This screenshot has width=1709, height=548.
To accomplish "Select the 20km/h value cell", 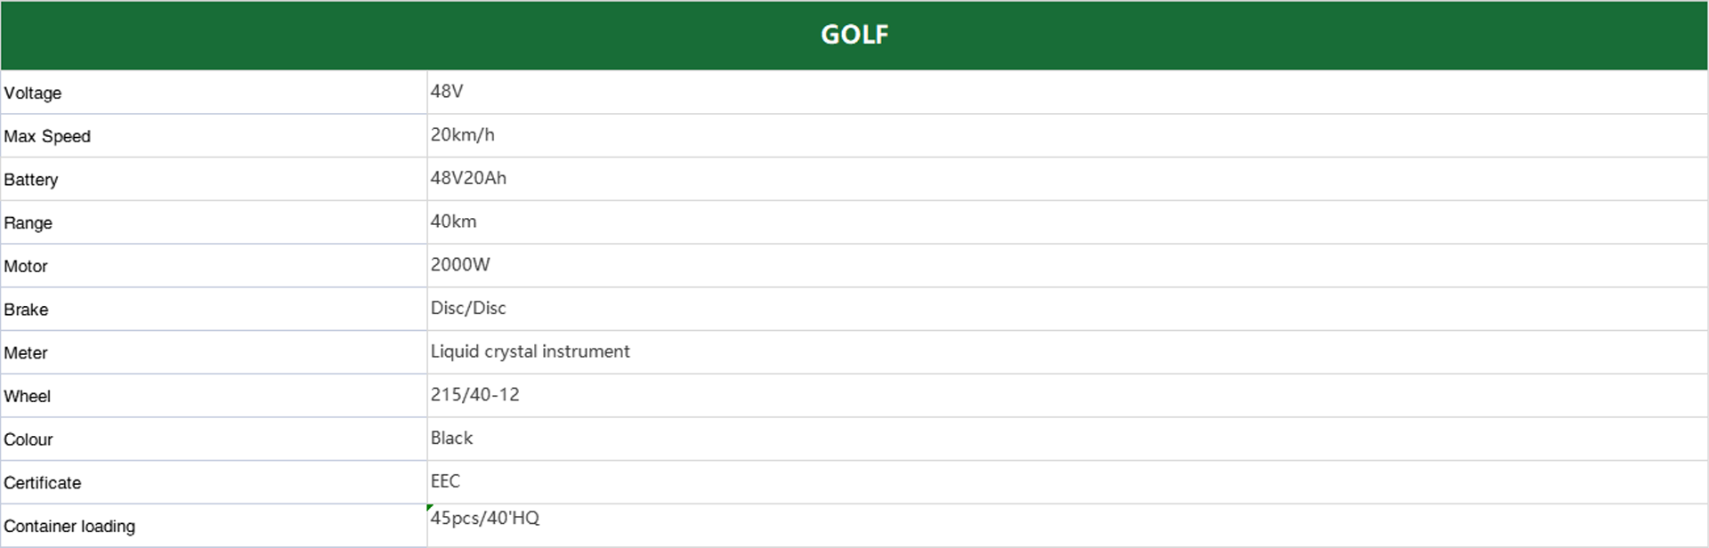I will point(1067,136).
